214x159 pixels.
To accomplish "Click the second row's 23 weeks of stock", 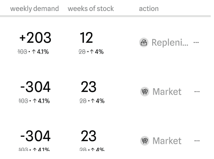I will 89,87.
